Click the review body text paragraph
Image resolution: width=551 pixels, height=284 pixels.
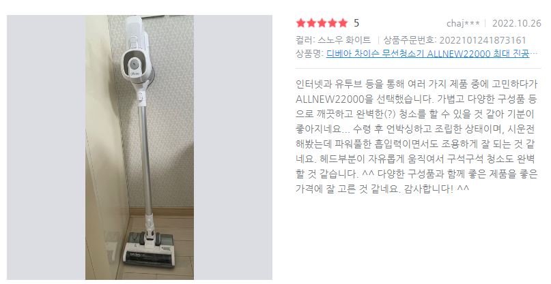[x=416, y=136]
